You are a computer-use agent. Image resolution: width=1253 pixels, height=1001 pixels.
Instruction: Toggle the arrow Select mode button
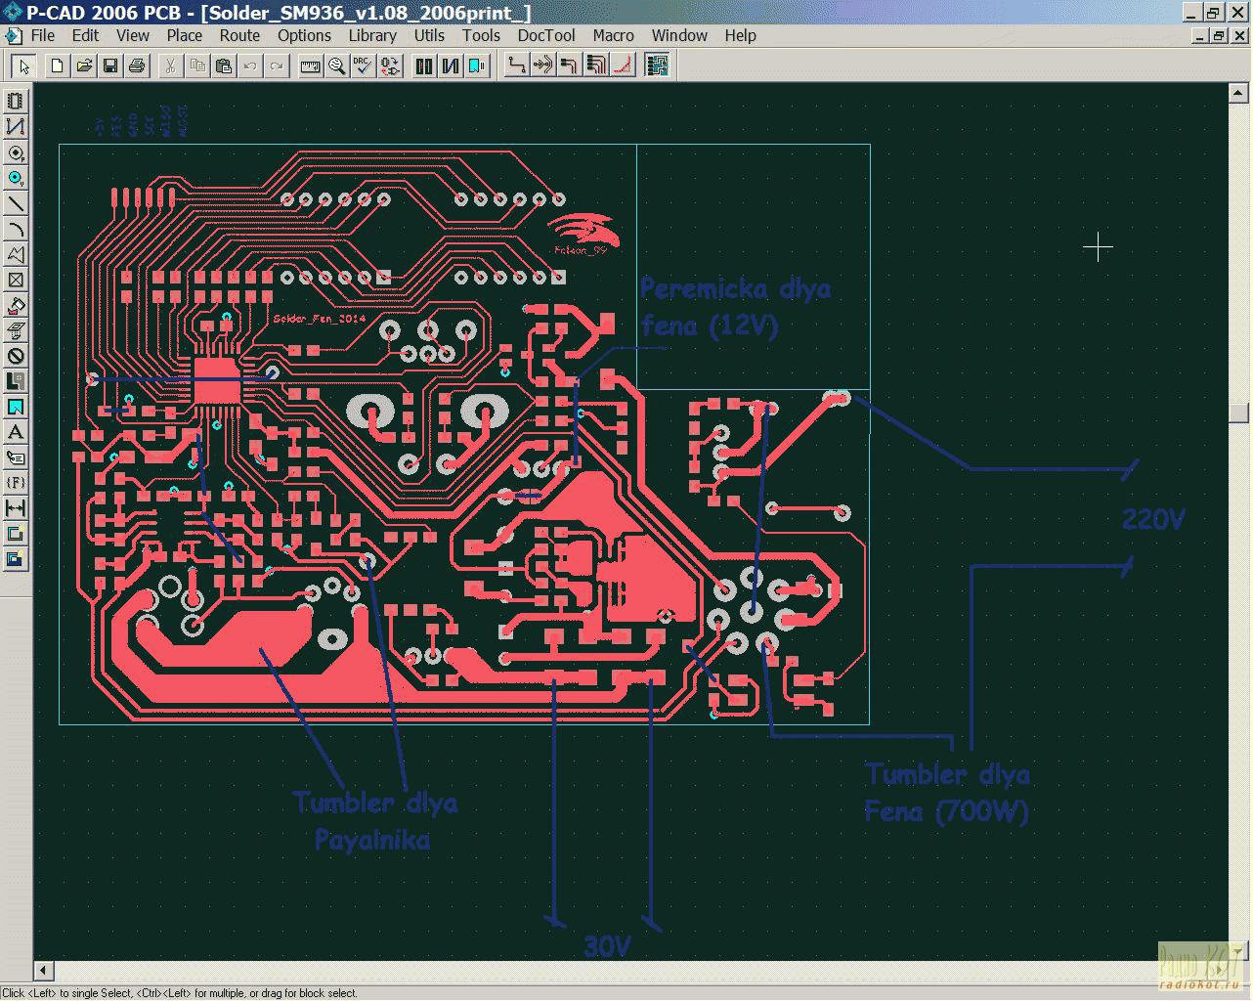(23, 65)
